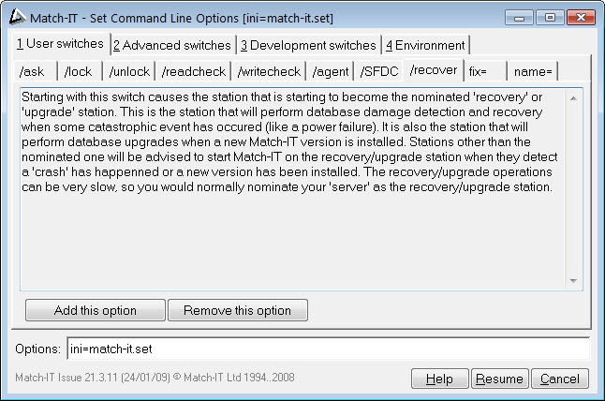The height and width of the screenshot is (401, 605).
Task: Open Help for command line options
Action: pyautogui.click(x=439, y=379)
